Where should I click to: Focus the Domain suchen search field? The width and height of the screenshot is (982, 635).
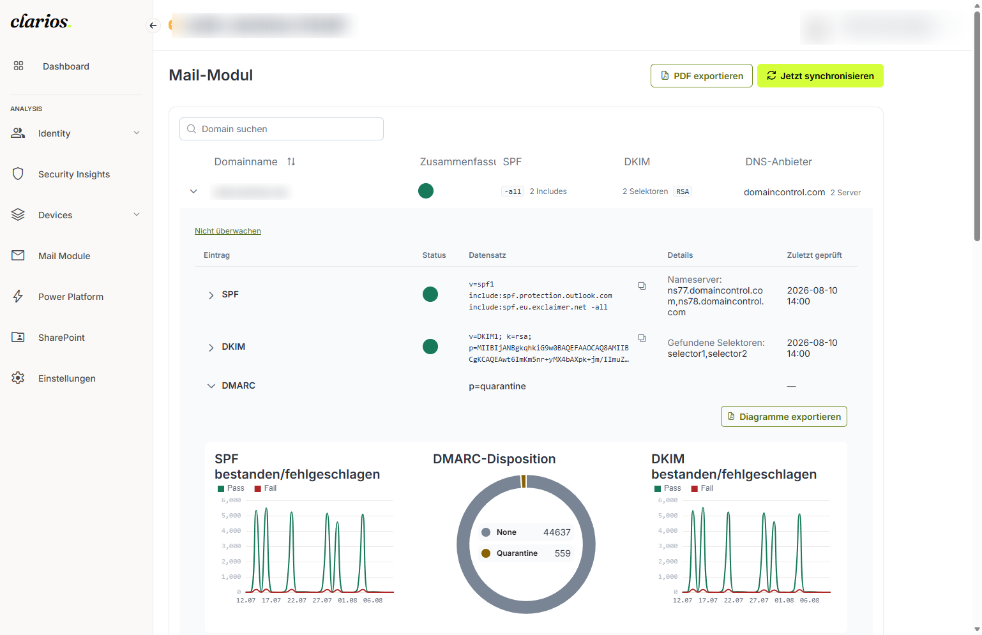(282, 129)
